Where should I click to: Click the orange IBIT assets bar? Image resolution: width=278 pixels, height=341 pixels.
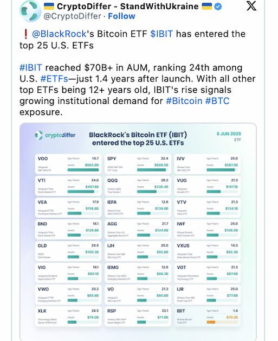tap(211, 322)
